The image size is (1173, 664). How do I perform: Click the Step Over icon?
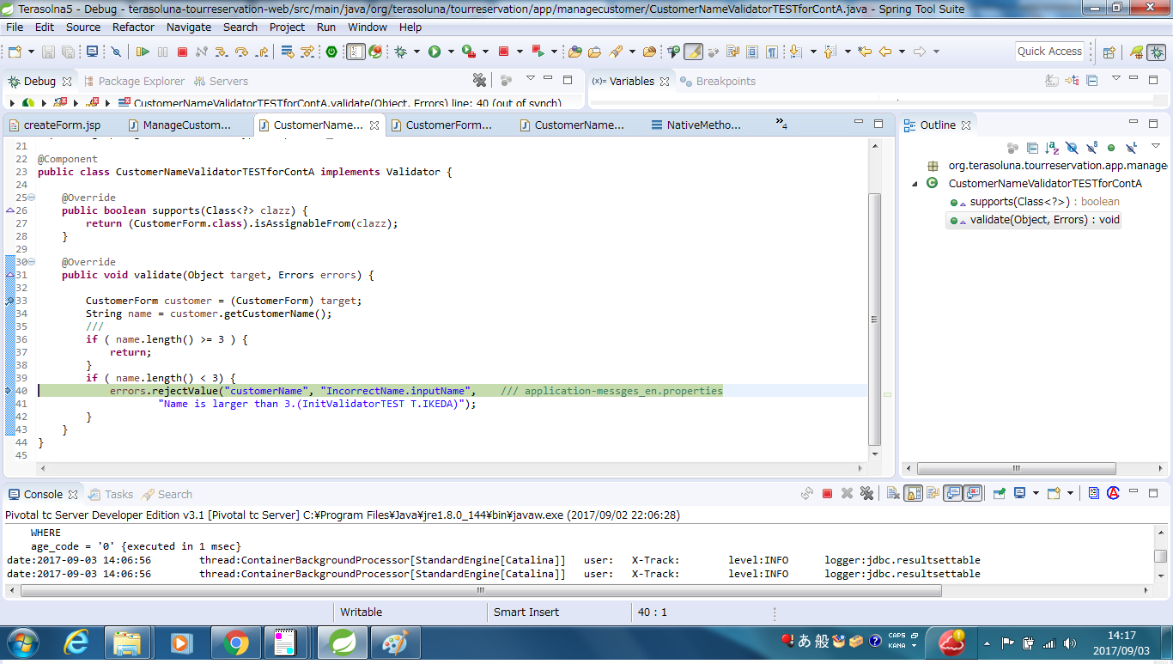tap(241, 52)
